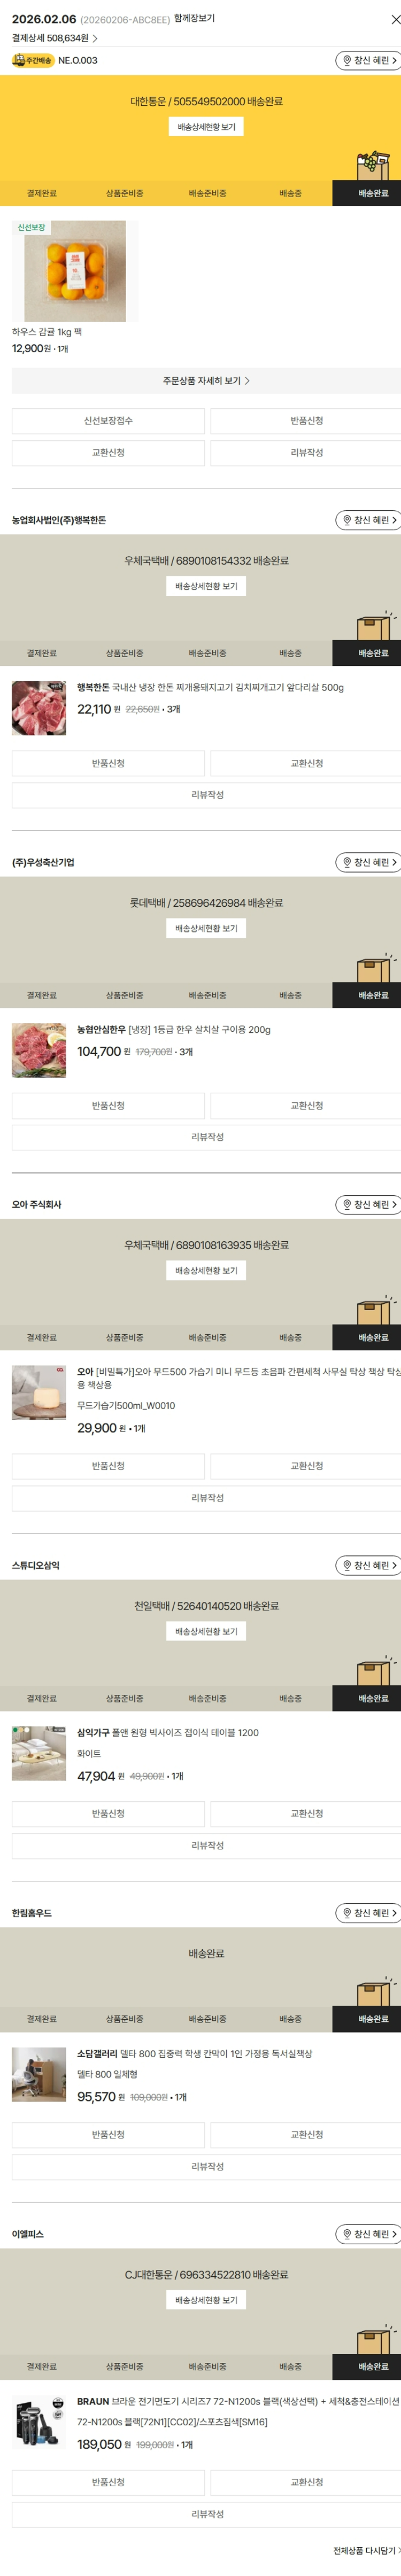View delivery status for 대한통운 shipment
Viewport: 401px width, 2576px height.
tap(206, 127)
